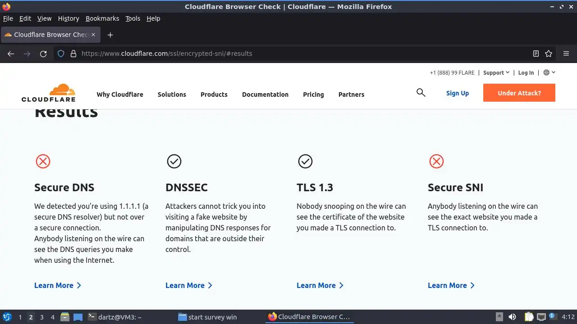Click the Under Attack? button
This screenshot has height=324, width=577.
[x=519, y=93]
